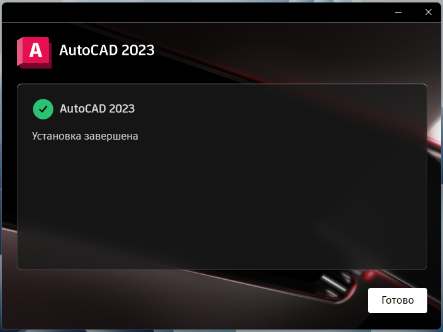Click the 'AutoCAD 2023' header title

coord(107,50)
